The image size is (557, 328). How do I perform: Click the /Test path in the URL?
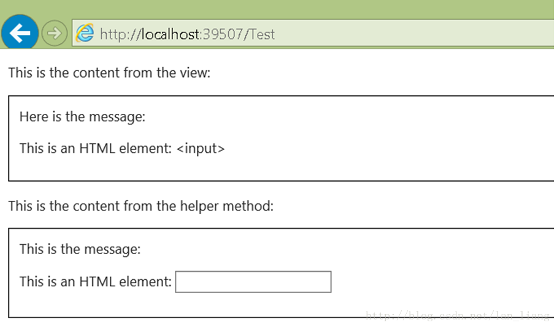click(259, 34)
